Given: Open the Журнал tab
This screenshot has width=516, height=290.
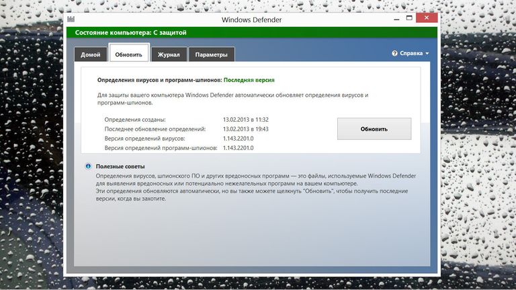Looking at the screenshot, I should tap(169, 55).
